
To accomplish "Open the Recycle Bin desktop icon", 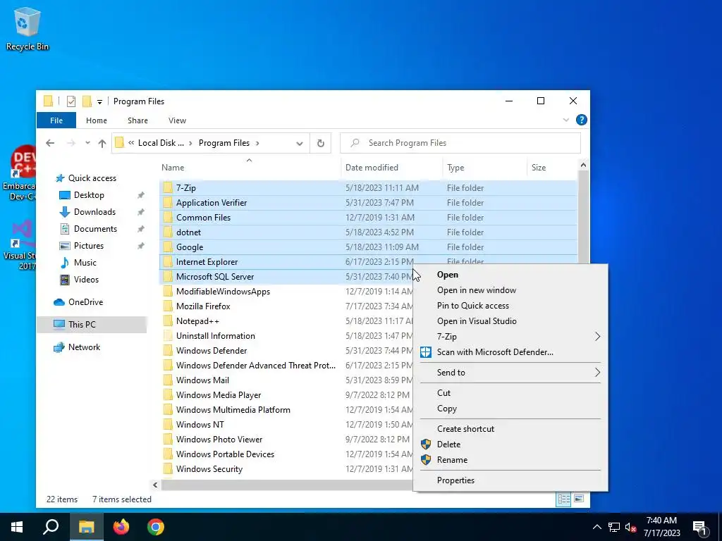I will [x=27, y=28].
